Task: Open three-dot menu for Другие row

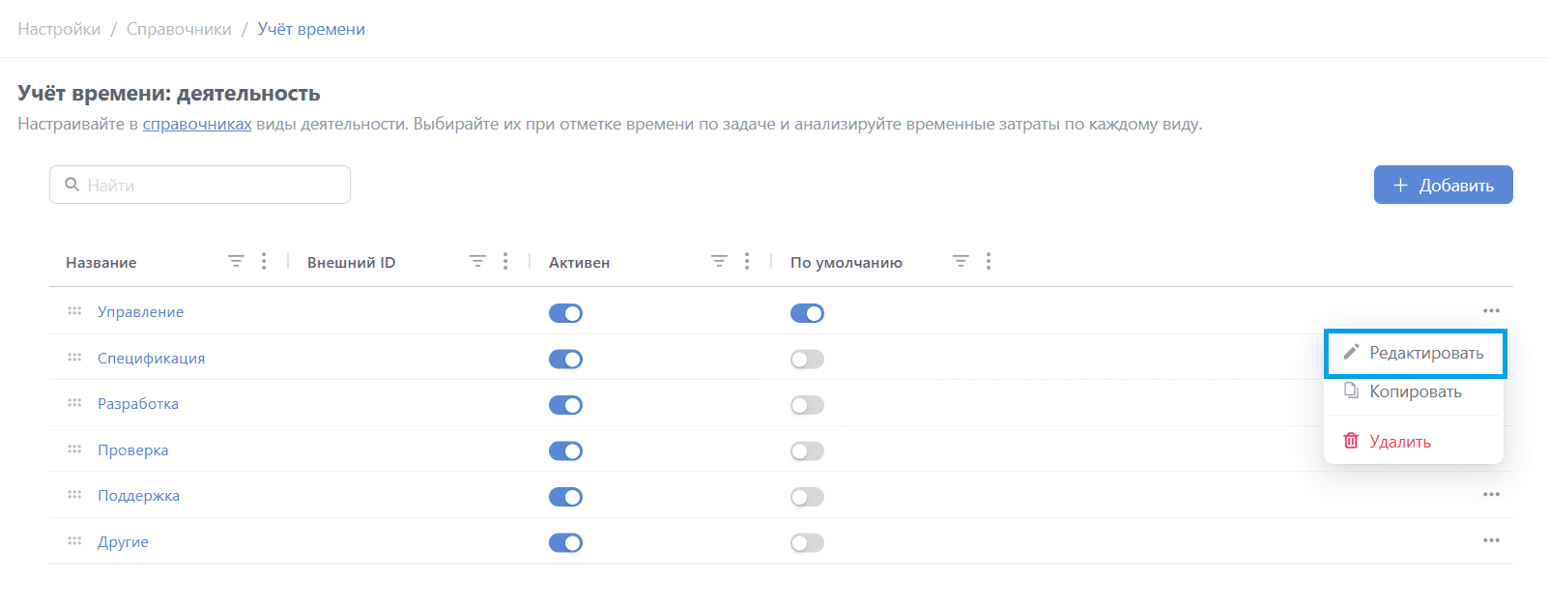Action: pyautogui.click(x=1491, y=541)
